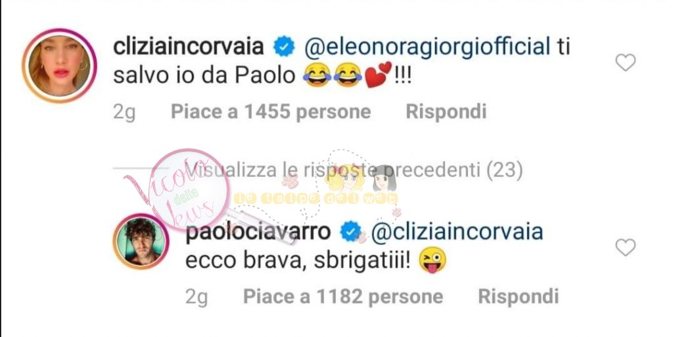This screenshot has height=337, width=673.
Task: Click the two hearts emoji in Clizia's comment
Action: tap(378, 75)
